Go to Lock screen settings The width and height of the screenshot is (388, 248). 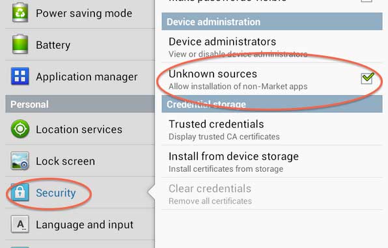coord(80,161)
